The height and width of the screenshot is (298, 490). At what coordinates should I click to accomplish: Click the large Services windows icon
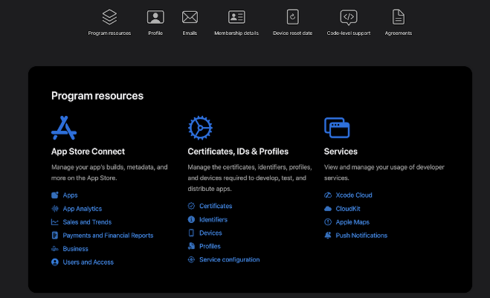[337, 128]
